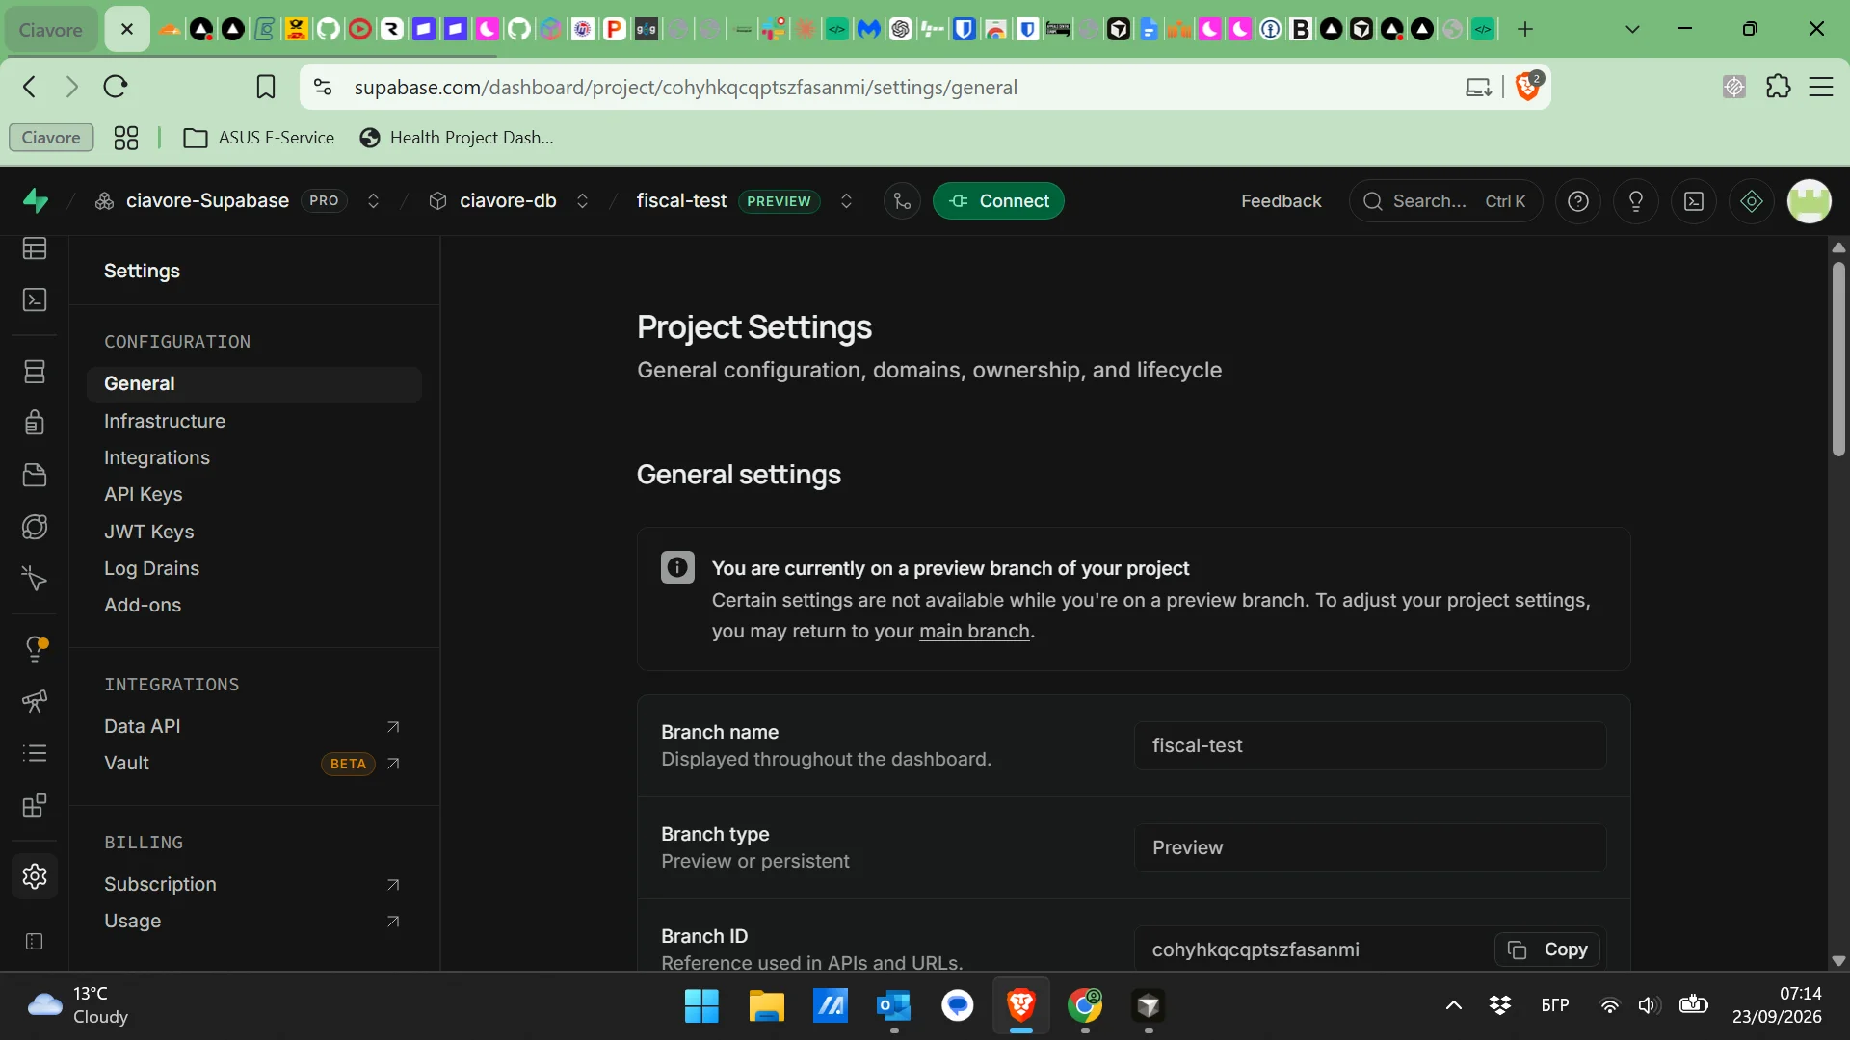Select Infrastructure in settings menu

(165, 421)
